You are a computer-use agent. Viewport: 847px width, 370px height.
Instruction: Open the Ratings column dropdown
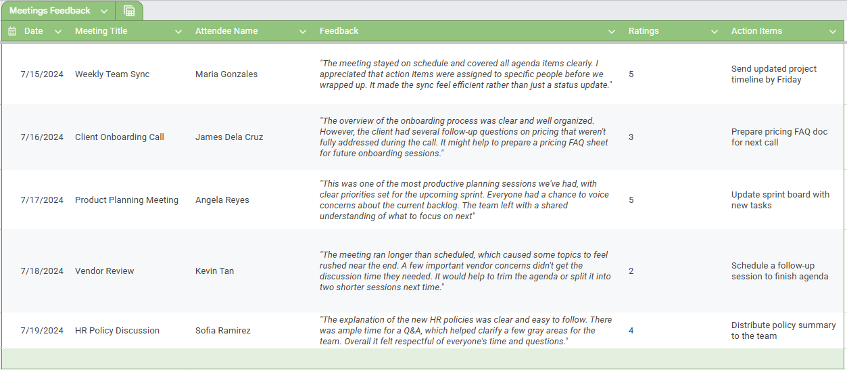pos(715,31)
